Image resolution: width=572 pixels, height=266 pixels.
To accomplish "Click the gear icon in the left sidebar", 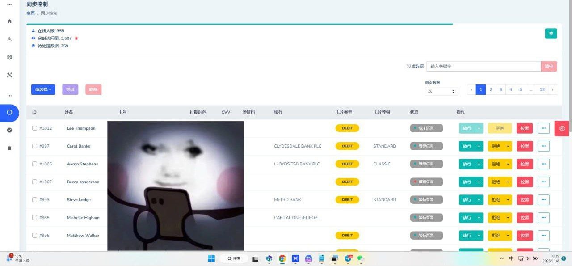I will pos(9,57).
